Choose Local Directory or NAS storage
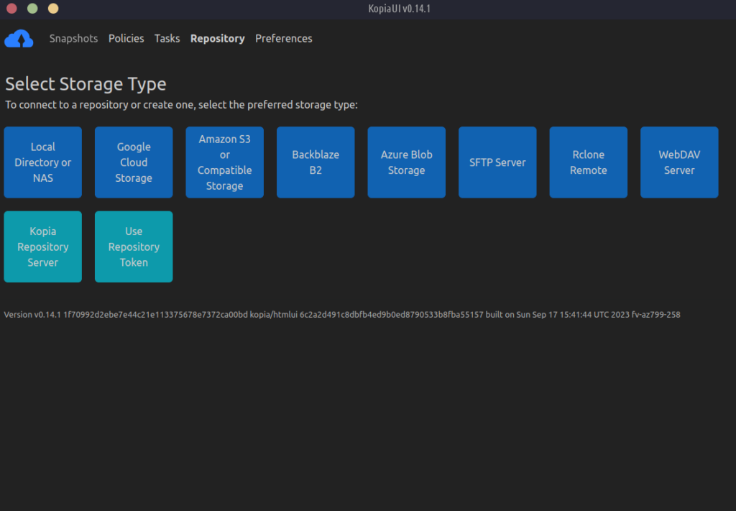The height and width of the screenshot is (511, 736). pos(42,162)
